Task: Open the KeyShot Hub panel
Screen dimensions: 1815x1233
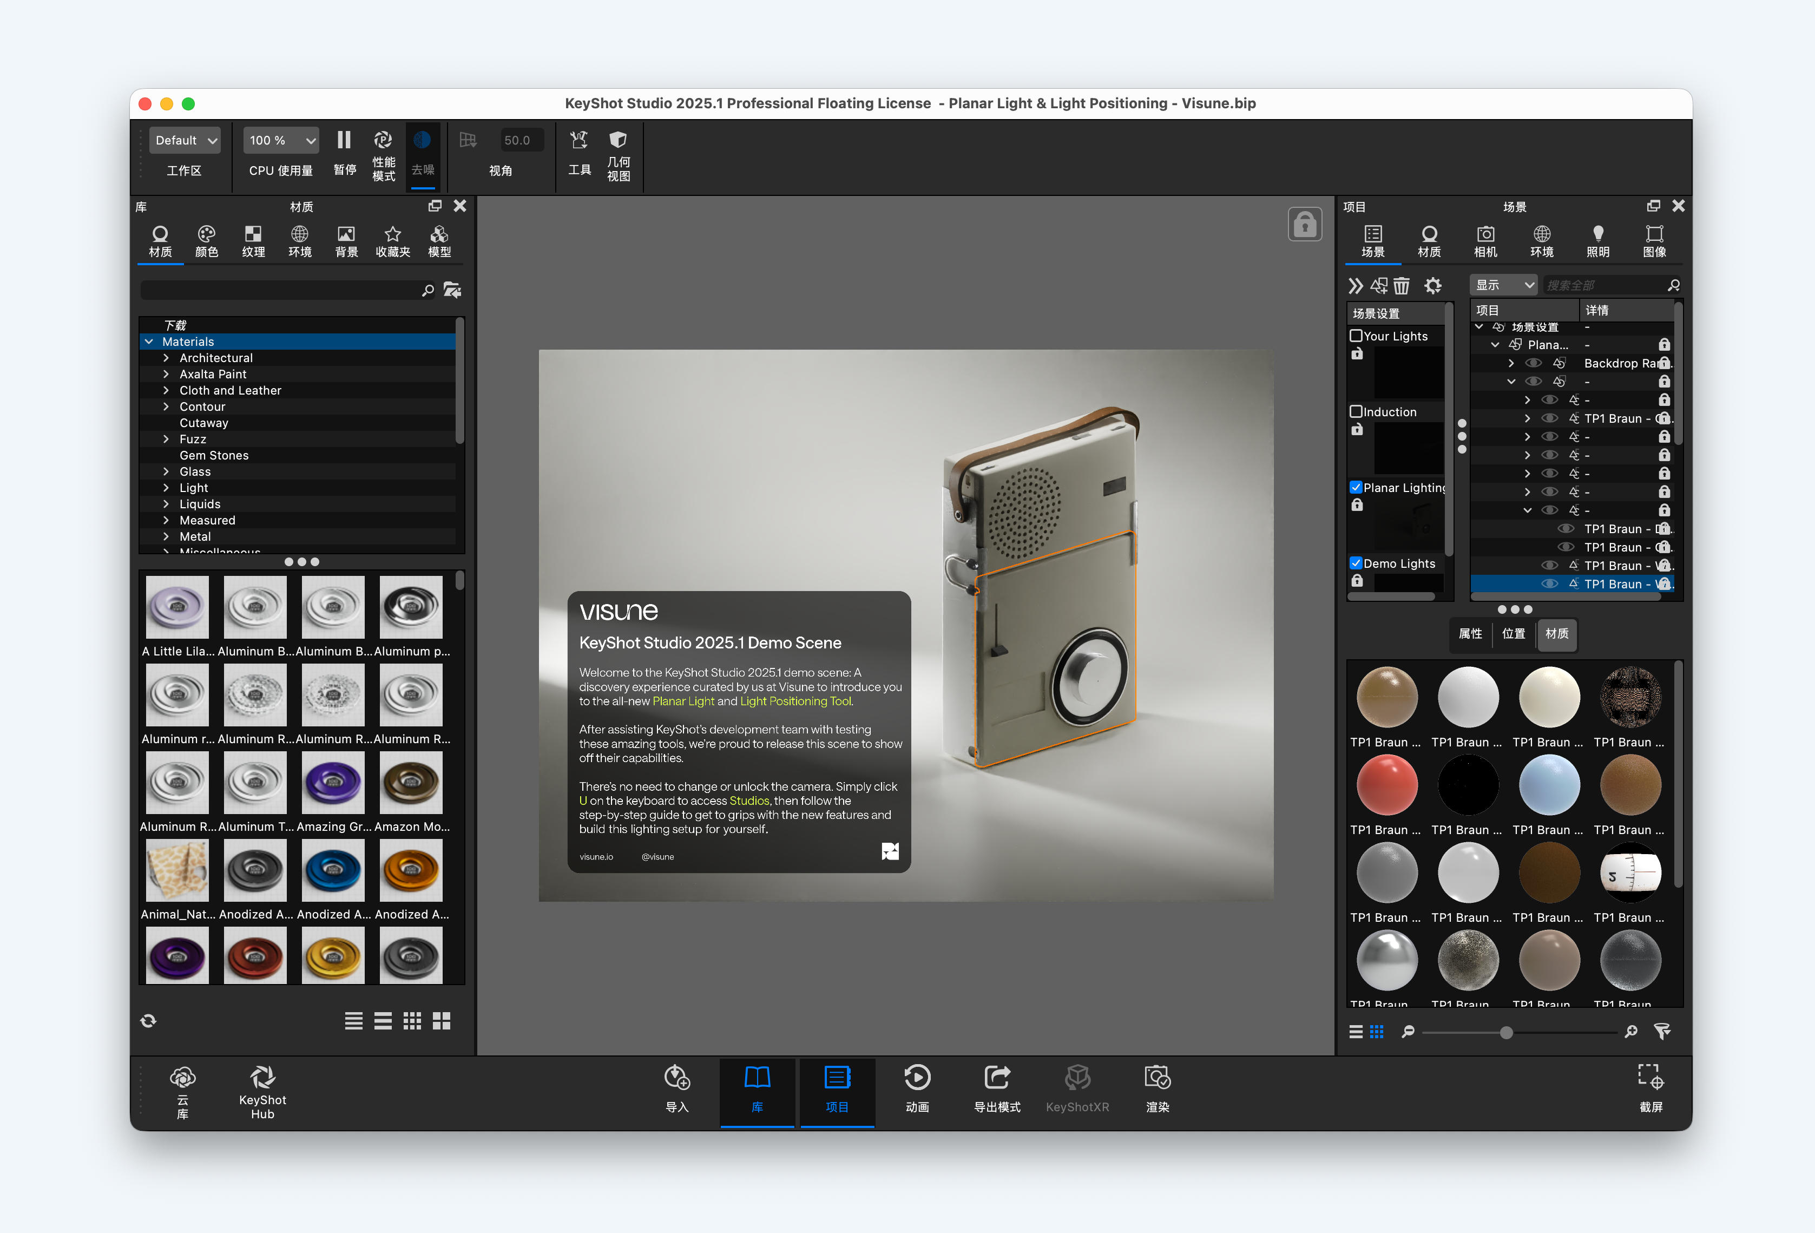Action: (x=261, y=1091)
